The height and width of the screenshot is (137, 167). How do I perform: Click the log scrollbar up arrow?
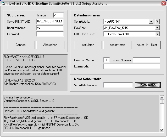point(162,97)
